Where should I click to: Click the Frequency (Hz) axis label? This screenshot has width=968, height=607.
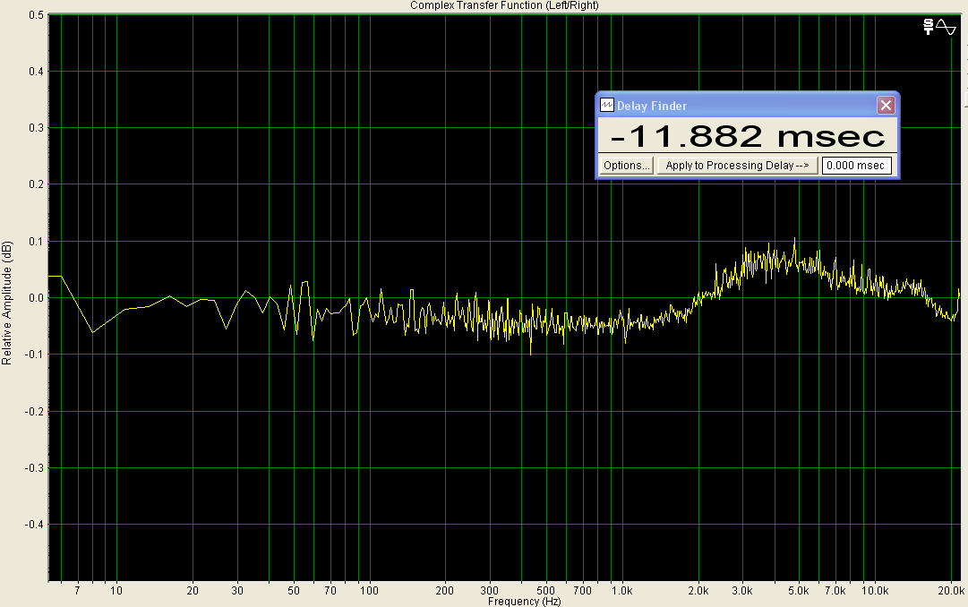[x=524, y=602]
